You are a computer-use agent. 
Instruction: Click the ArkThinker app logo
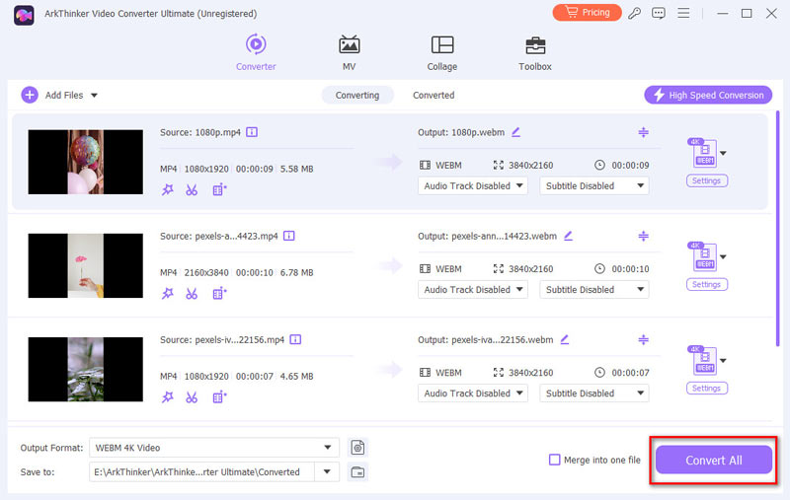click(24, 15)
